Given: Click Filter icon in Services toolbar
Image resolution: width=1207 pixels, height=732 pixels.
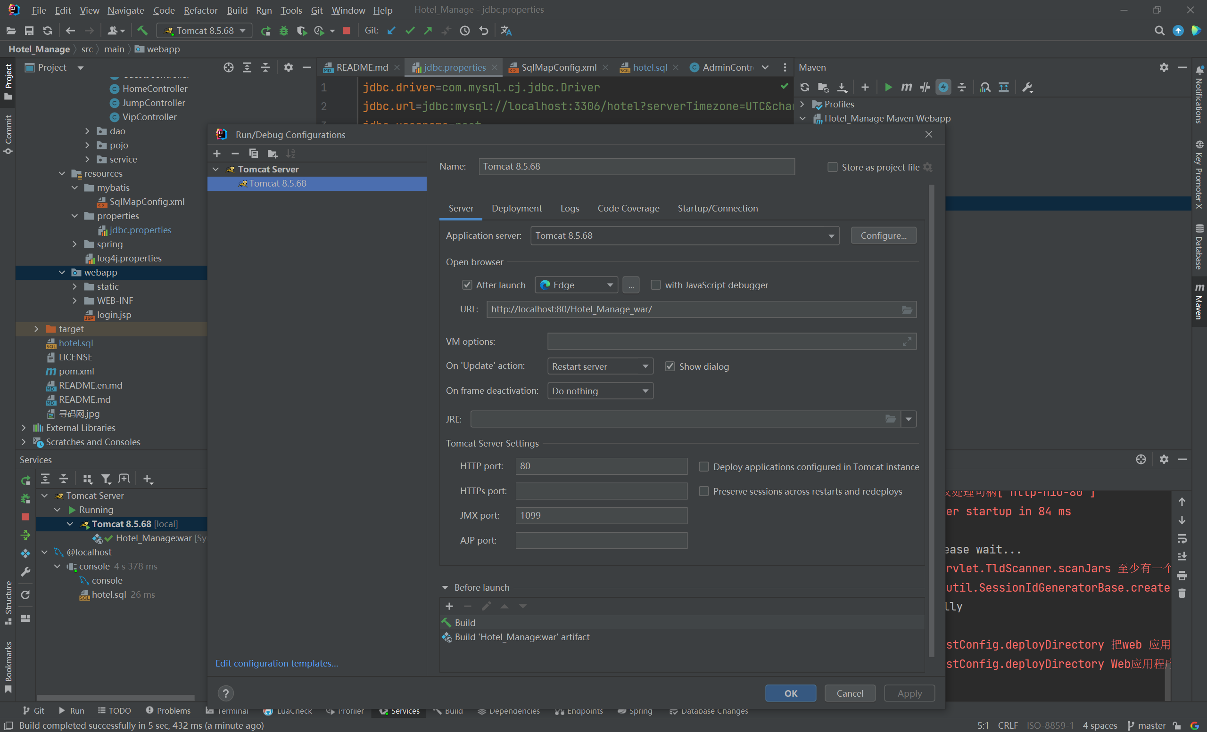Looking at the screenshot, I should [x=106, y=480].
